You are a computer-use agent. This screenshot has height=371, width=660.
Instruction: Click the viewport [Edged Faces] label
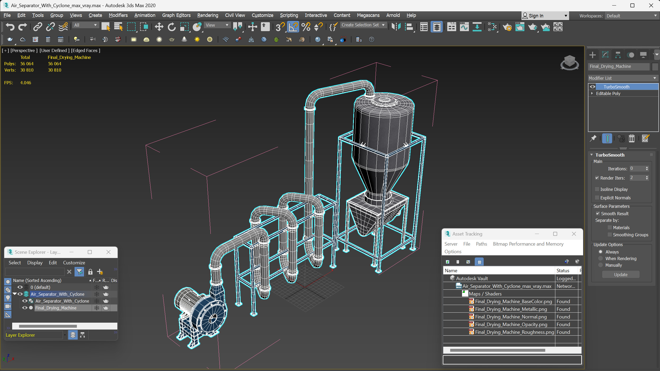(x=86, y=50)
